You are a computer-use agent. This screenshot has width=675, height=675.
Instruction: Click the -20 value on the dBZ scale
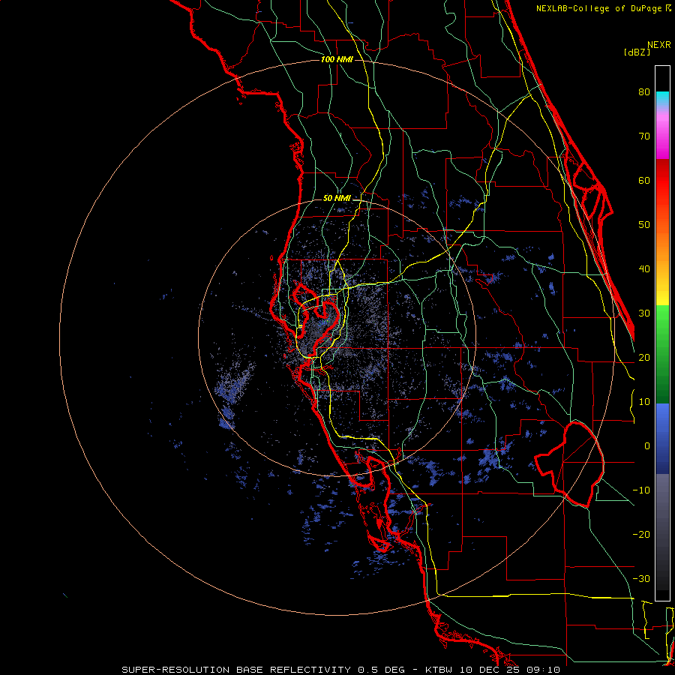tap(641, 535)
